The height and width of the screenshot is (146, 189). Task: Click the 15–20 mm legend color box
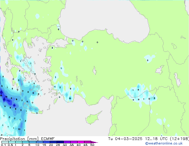pyautogui.click(x=46, y=142)
